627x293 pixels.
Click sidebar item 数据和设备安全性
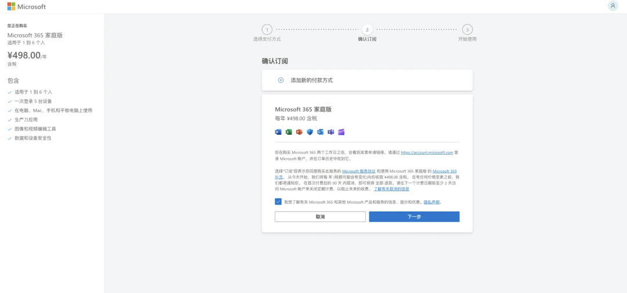33,138
